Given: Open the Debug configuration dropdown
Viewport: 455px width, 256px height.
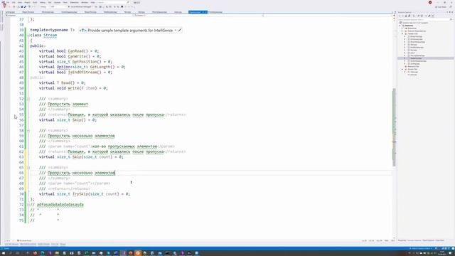Looking at the screenshot, I should (44, 6).
